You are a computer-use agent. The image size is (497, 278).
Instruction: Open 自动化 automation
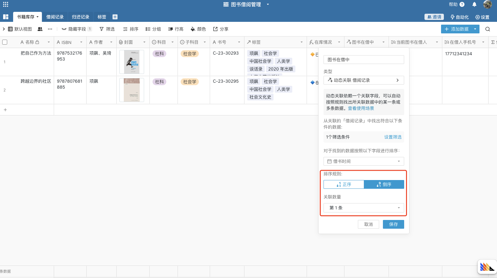(459, 17)
